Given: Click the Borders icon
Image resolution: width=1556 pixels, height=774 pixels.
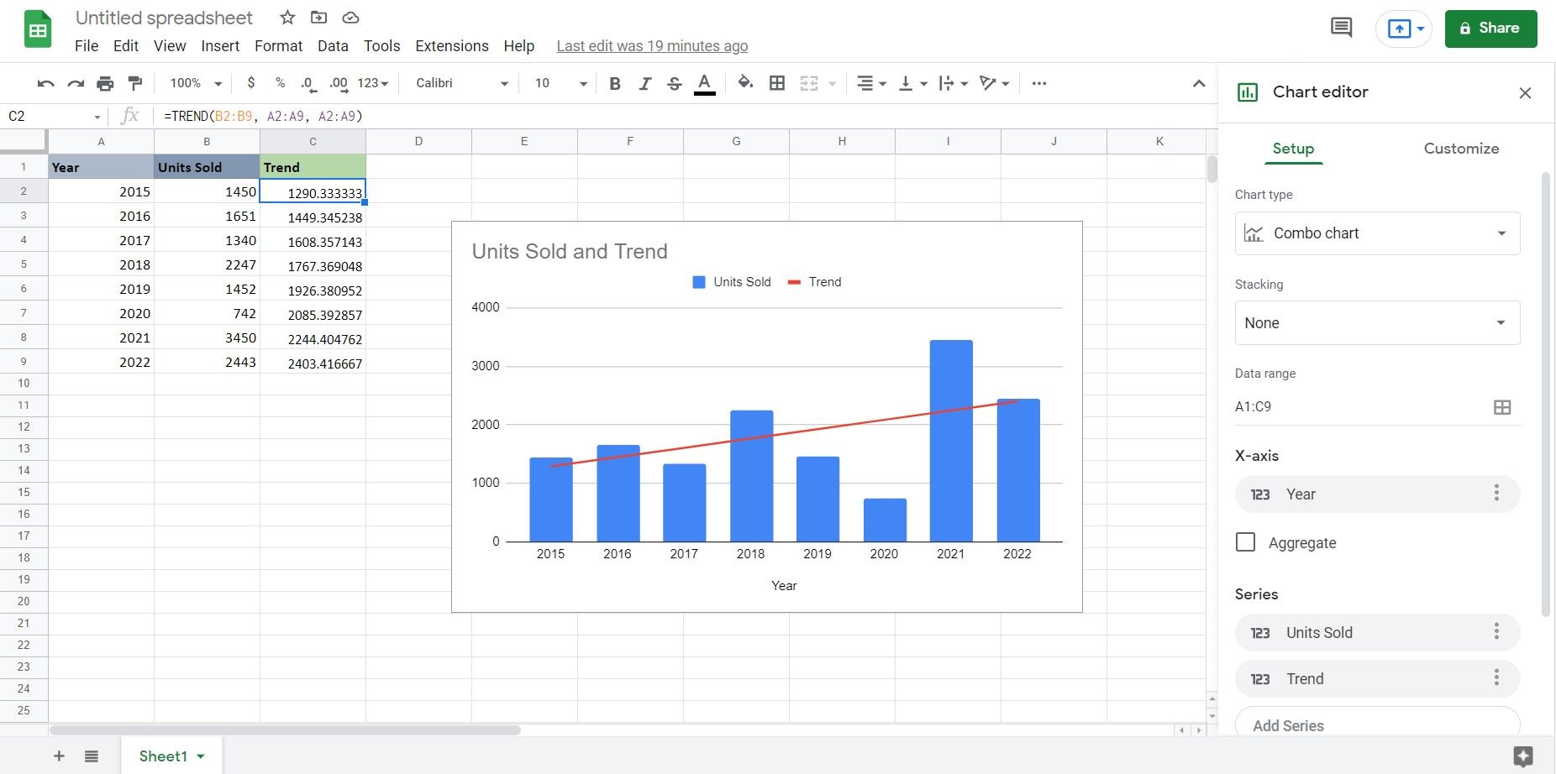Looking at the screenshot, I should [x=776, y=83].
